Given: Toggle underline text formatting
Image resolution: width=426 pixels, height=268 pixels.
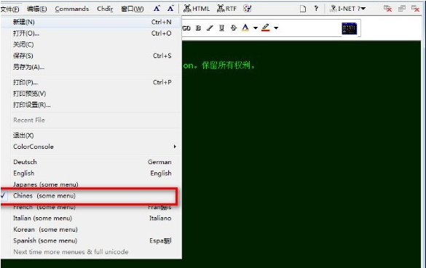Looking at the screenshot, I should (221, 28).
